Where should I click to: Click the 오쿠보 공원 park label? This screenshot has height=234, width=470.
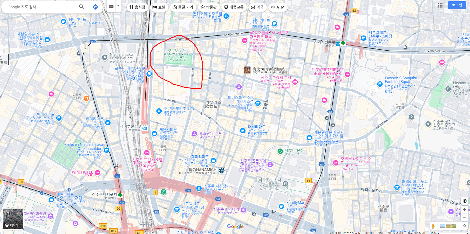point(177,51)
